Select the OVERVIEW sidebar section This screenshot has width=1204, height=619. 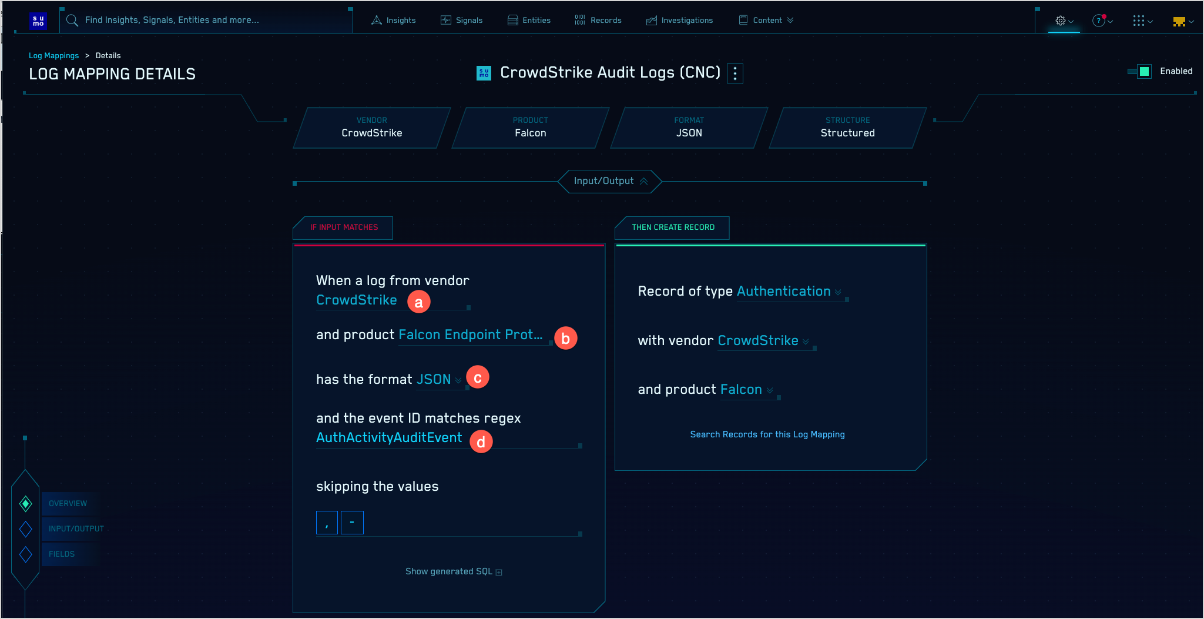click(67, 503)
